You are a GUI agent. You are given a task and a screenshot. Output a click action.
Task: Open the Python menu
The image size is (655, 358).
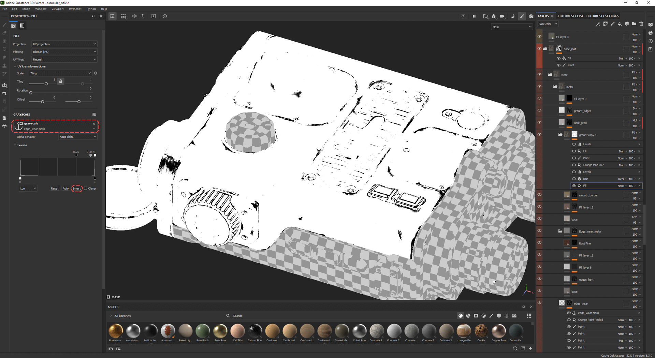(x=91, y=9)
